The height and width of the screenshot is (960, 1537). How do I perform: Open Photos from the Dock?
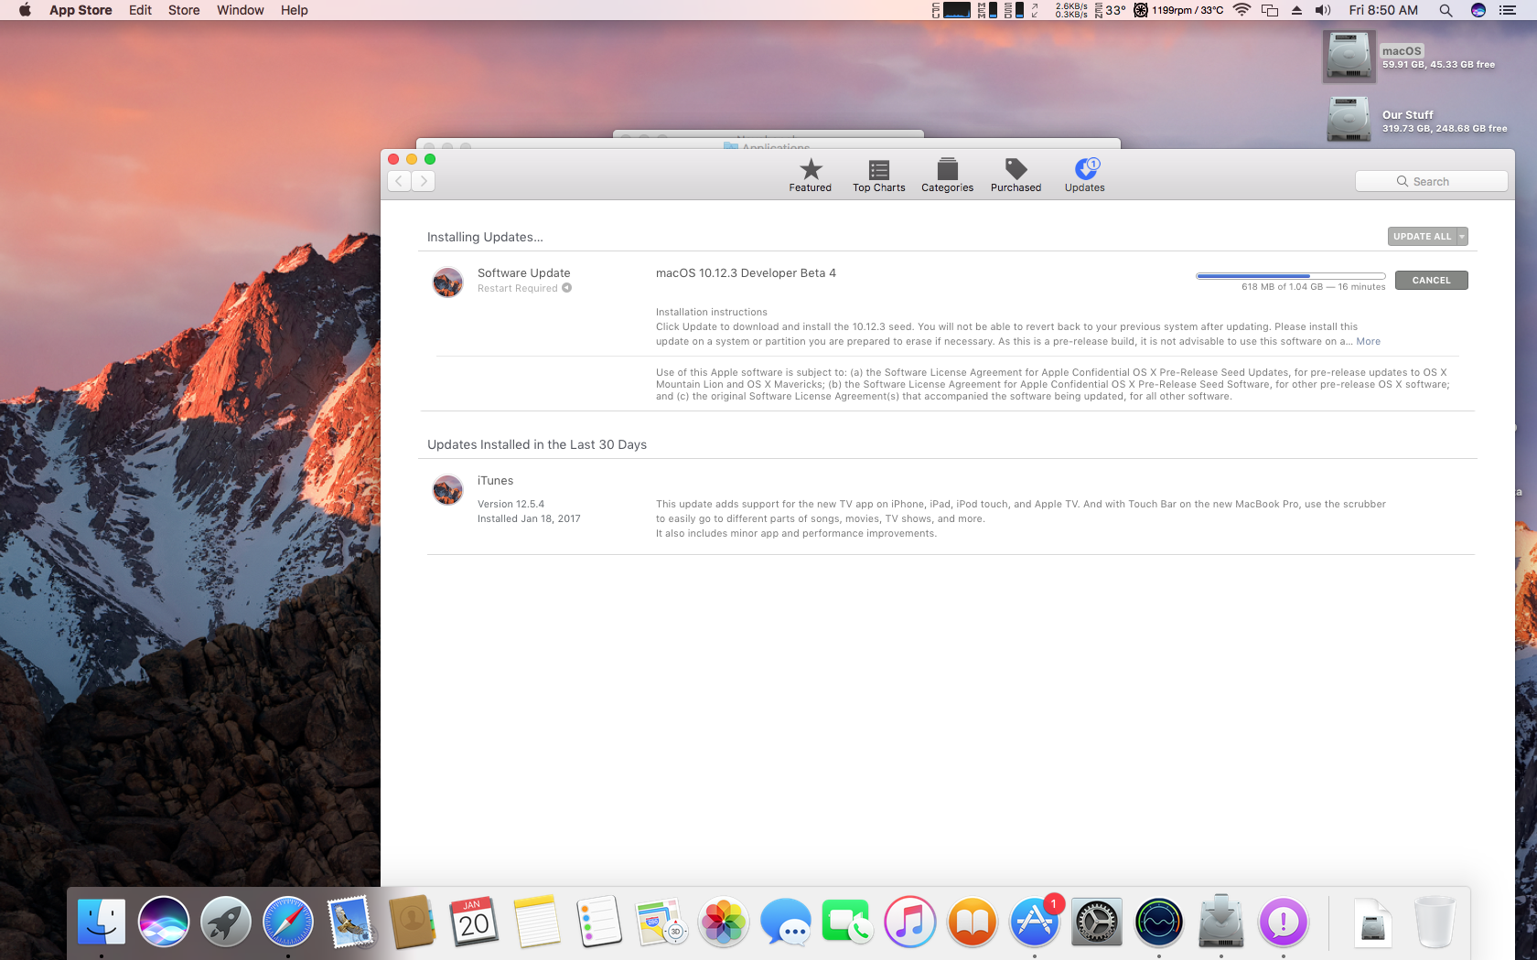point(724,922)
